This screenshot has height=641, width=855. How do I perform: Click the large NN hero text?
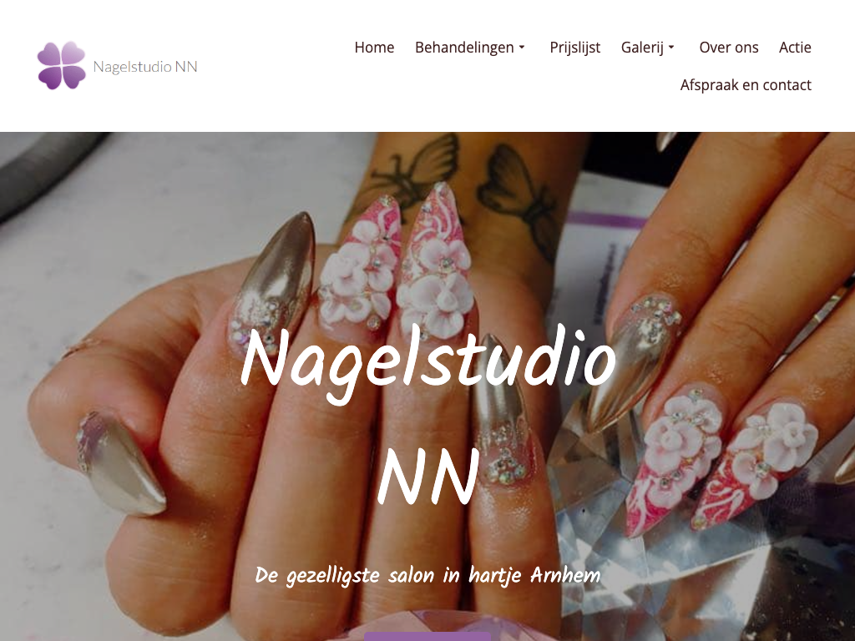click(x=428, y=476)
